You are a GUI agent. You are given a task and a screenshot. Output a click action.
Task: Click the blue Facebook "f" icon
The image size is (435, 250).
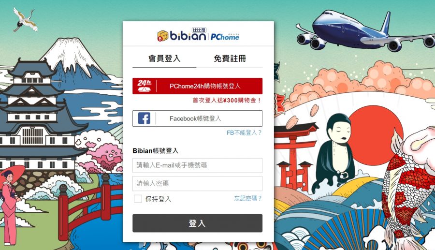coord(144,118)
